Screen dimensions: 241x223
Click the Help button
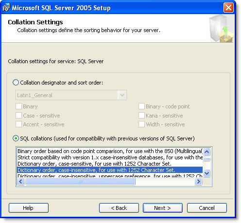pyautogui.click(x=29, y=208)
